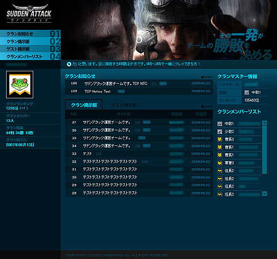
Task: Select the 少尉2 member row name
Action: point(246,132)
